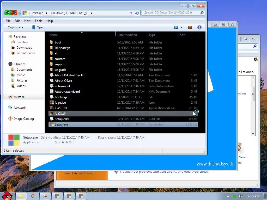This screenshot has width=267, height=200.
Task: Select About DiLshad Sys.txt file icon
Action: tap(51, 75)
